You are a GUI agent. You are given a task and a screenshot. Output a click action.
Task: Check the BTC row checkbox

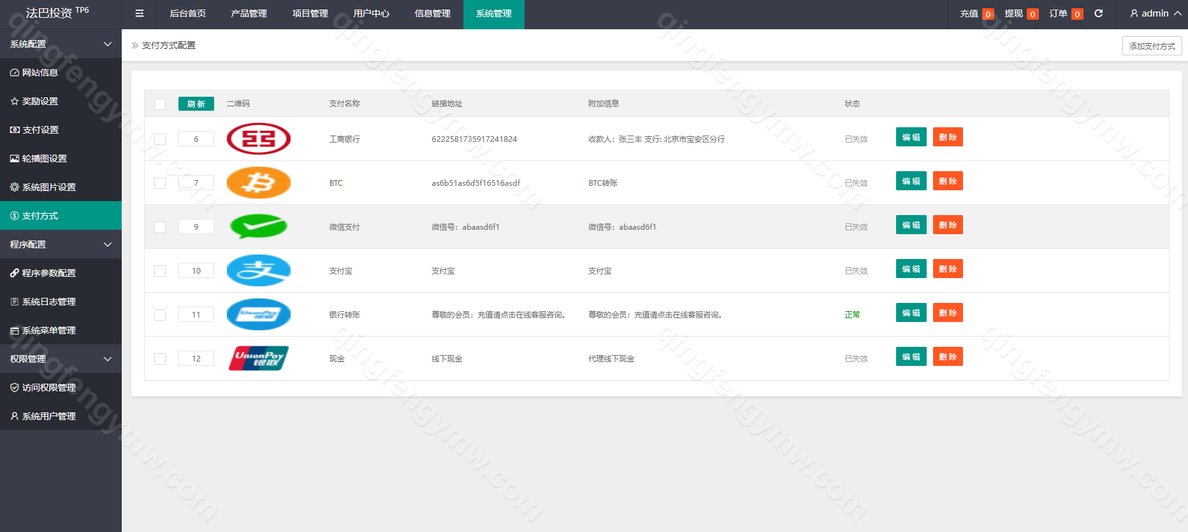(x=160, y=183)
